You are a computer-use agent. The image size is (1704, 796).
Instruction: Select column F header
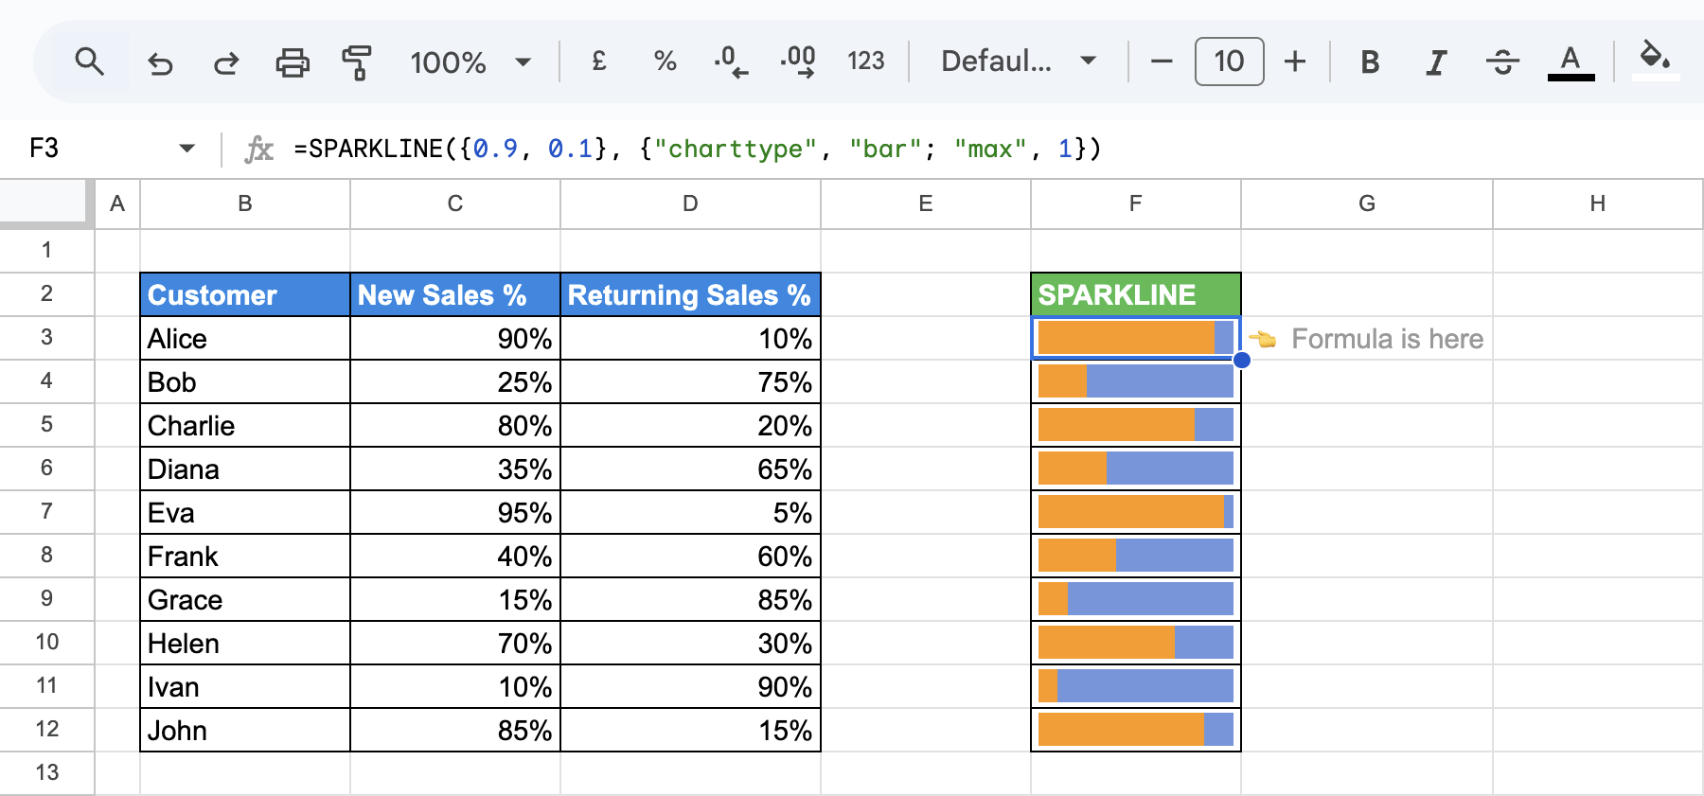click(1135, 203)
